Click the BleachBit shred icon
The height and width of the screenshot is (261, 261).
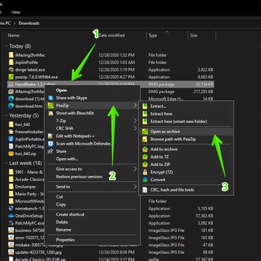click(x=51, y=113)
